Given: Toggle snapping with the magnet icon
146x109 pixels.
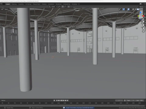Looking at the screenshot, I should click(x=63, y=7).
